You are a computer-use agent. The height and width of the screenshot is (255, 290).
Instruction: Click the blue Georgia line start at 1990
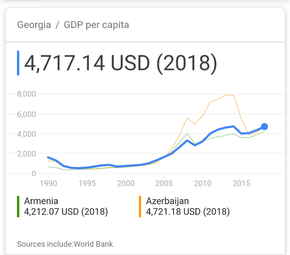[48, 157]
